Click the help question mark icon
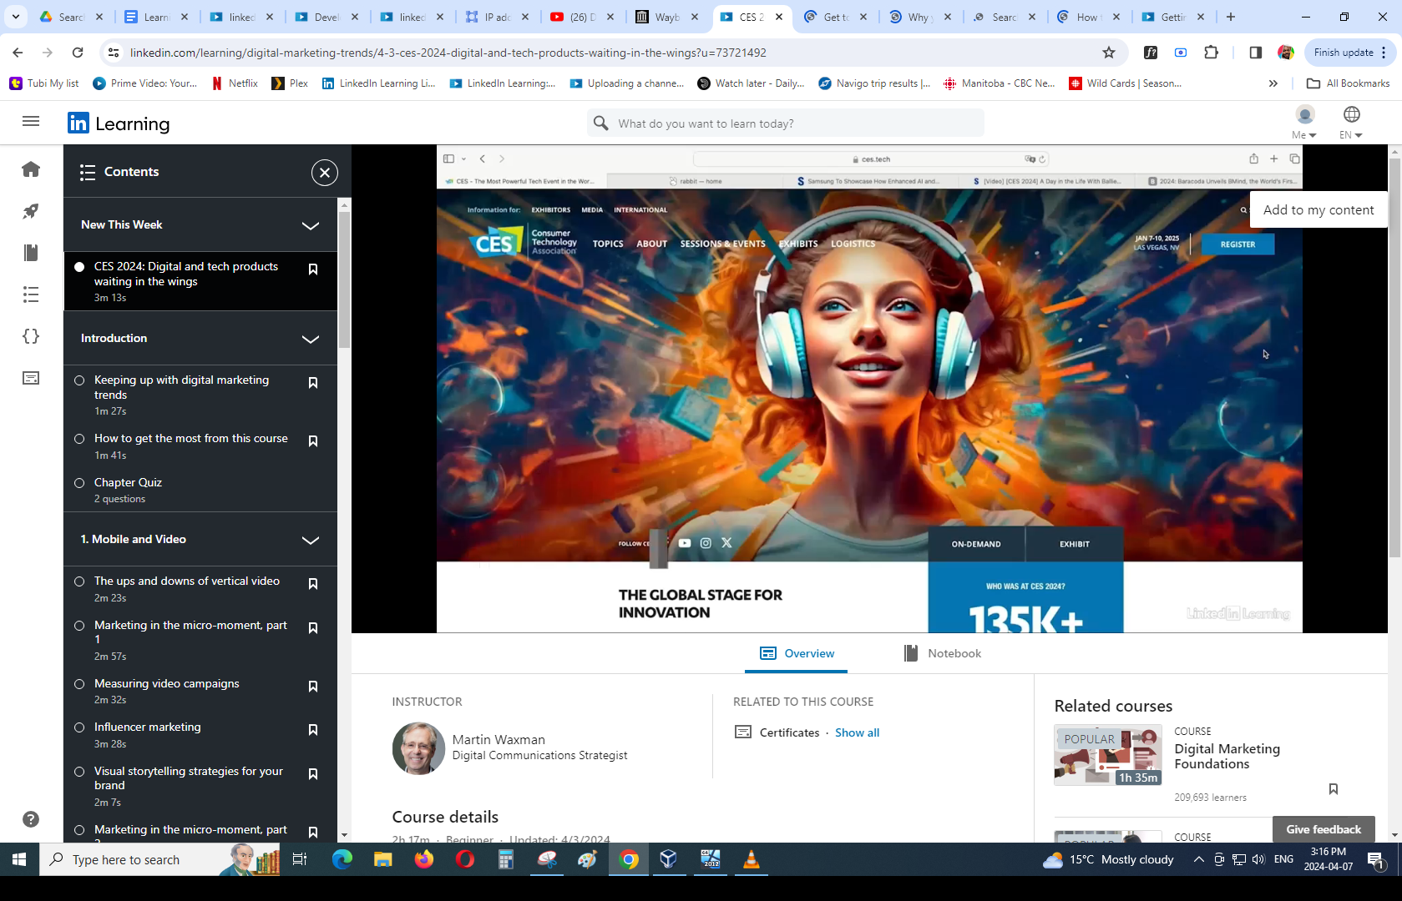 31,819
